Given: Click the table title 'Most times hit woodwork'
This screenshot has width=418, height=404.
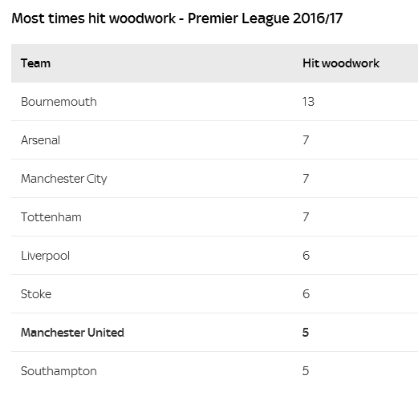Looking at the screenshot, I should (x=94, y=18).
